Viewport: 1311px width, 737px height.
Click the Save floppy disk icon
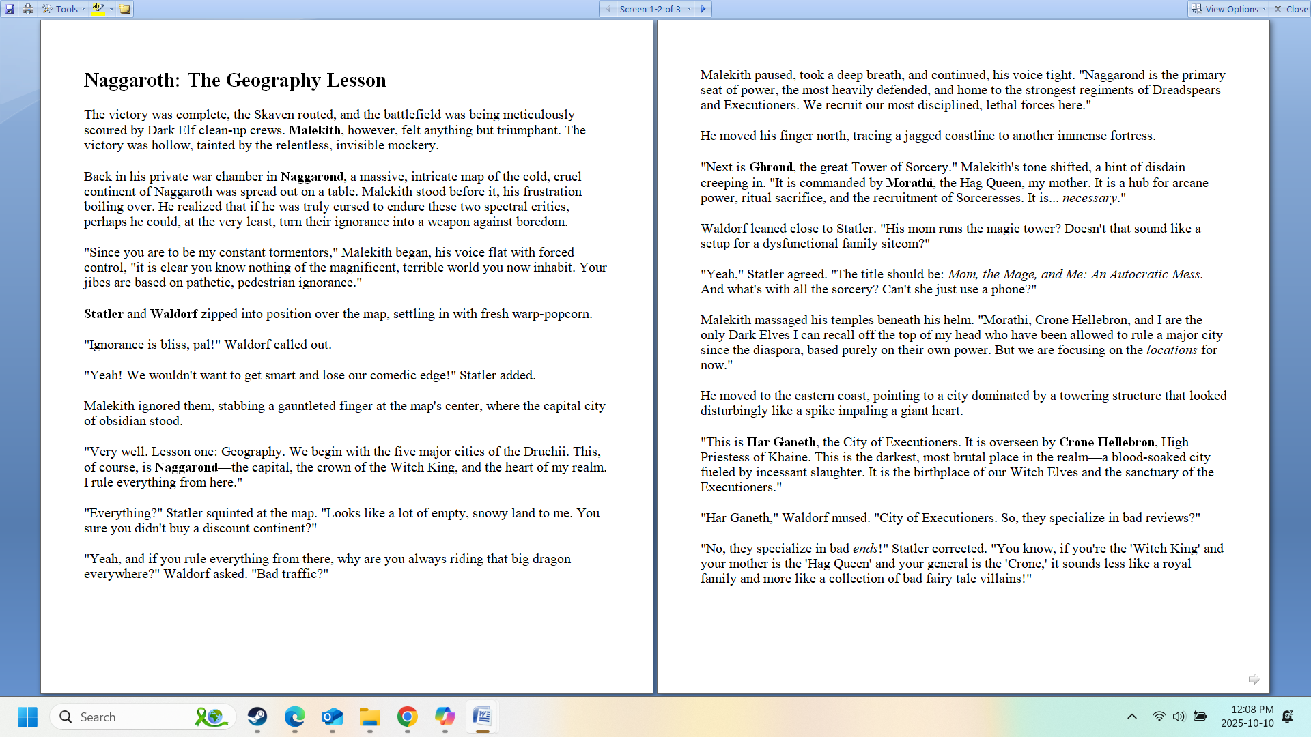(10, 9)
